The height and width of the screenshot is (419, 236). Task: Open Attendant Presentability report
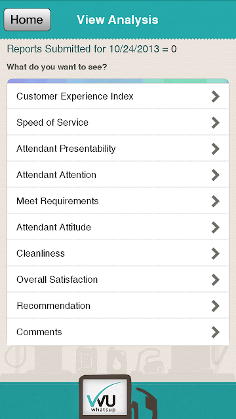tap(118, 149)
